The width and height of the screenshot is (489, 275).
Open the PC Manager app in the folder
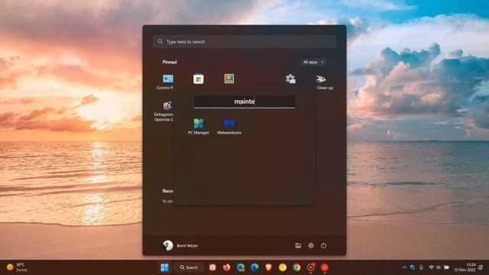(199, 126)
